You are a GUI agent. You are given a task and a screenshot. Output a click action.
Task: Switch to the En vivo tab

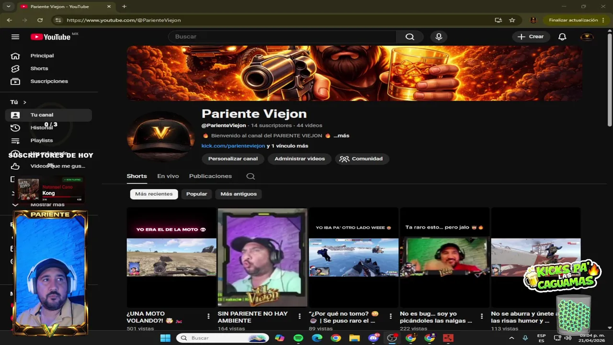click(168, 176)
